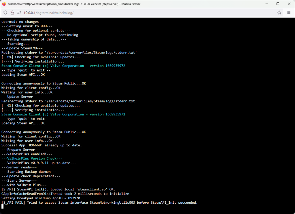
Task: Click the insecure connection padlock icon
Action: [12, 13]
